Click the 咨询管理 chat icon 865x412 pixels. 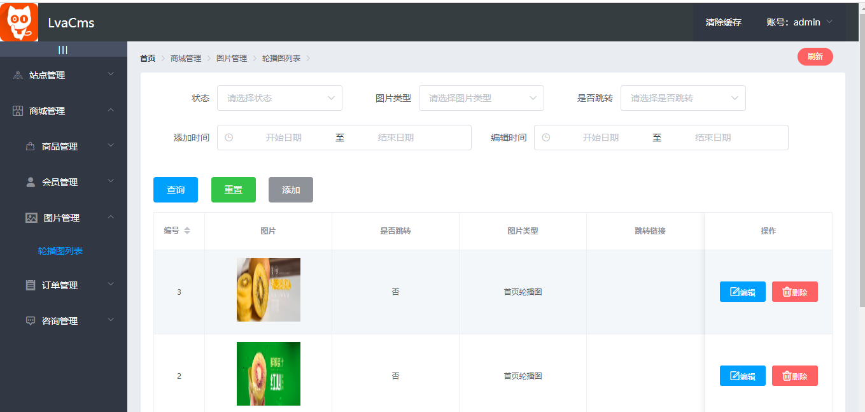(x=31, y=321)
